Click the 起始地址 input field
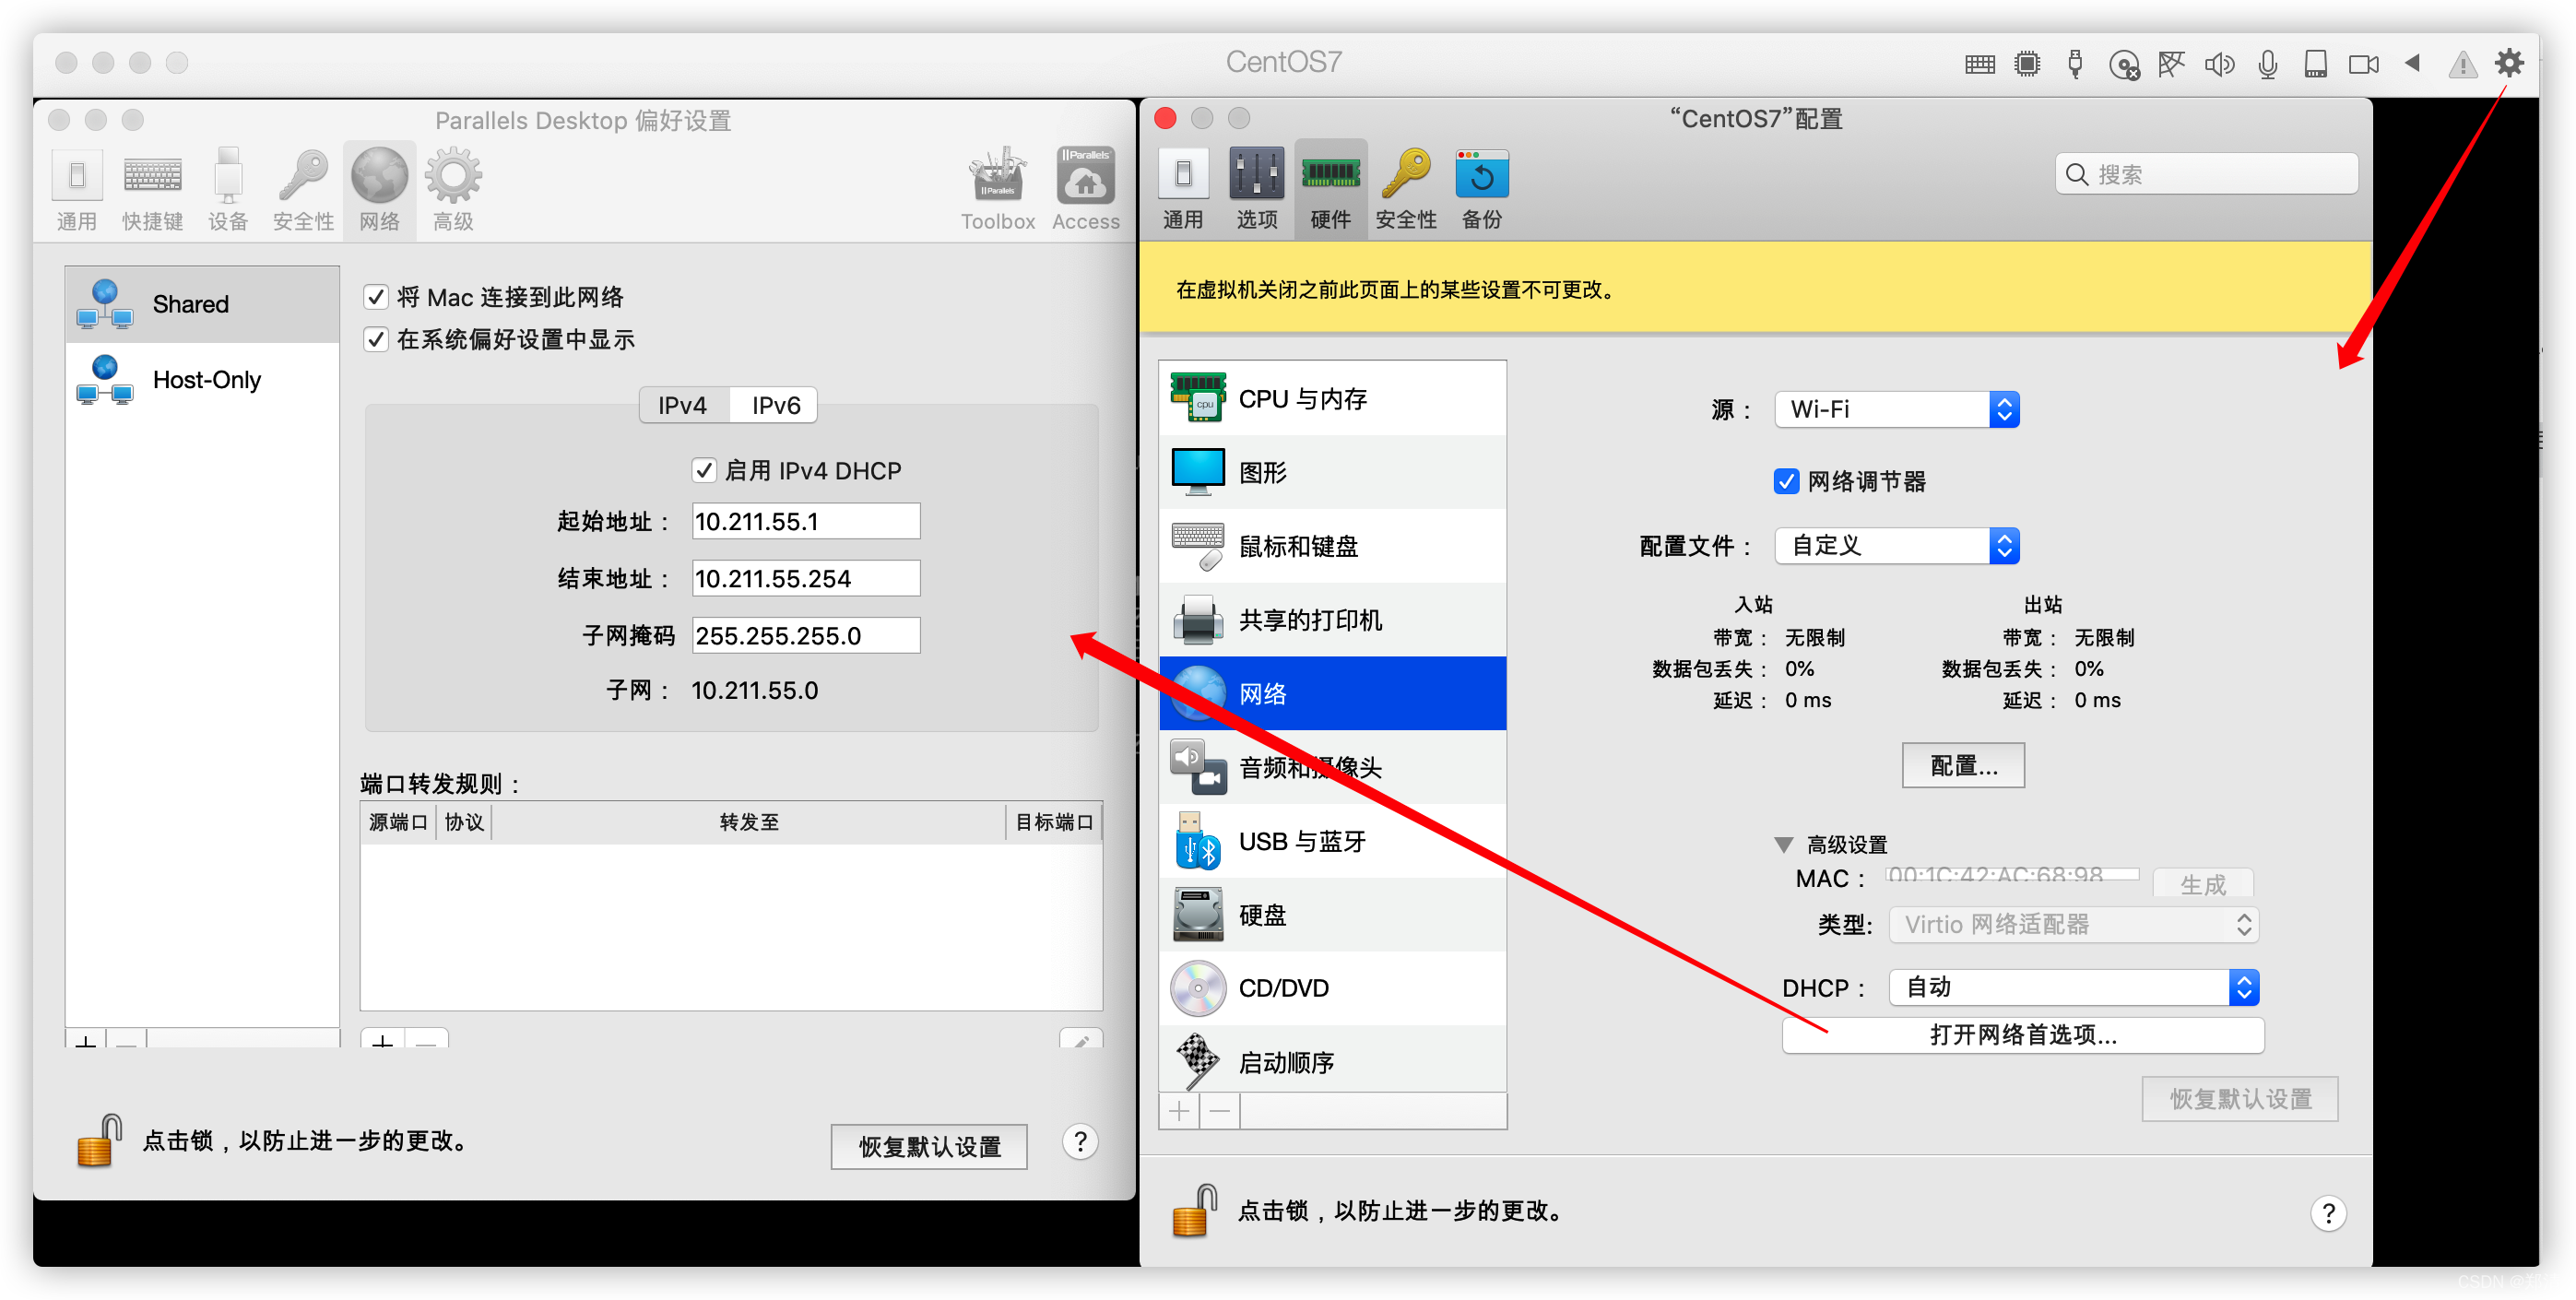This screenshot has width=2576, height=1300. (x=805, y=521)
